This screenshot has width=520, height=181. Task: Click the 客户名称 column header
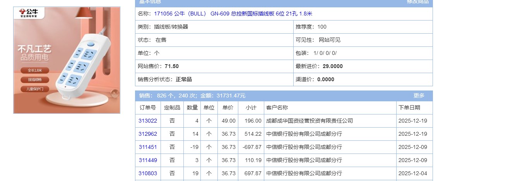[277, 108]
